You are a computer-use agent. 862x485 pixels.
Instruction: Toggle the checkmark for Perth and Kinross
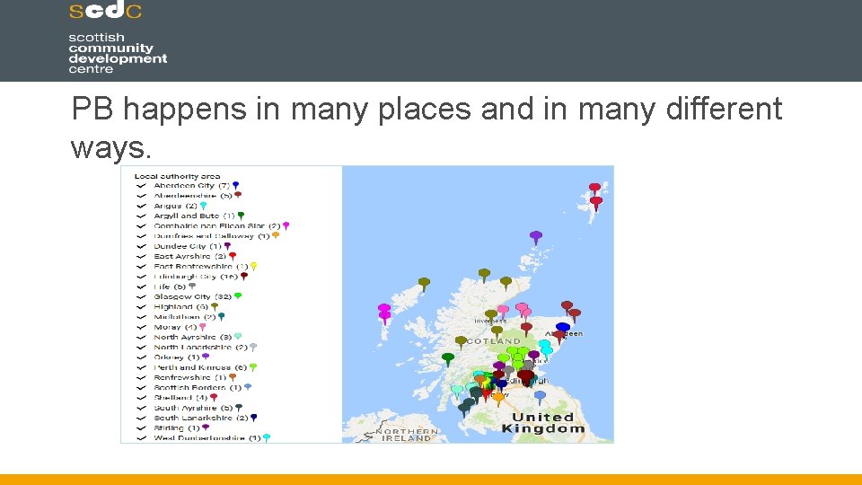(141, 367)
